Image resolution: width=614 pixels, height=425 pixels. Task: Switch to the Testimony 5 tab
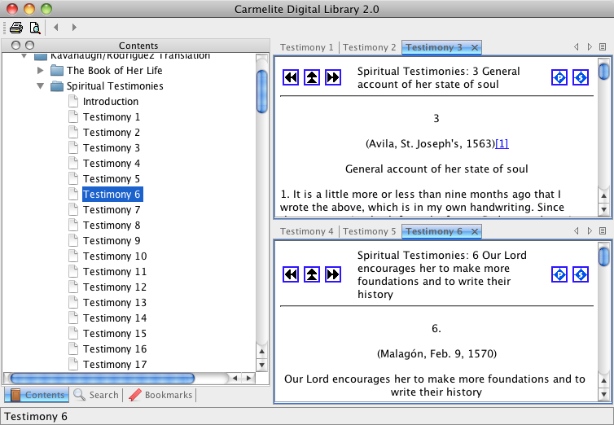371,231
